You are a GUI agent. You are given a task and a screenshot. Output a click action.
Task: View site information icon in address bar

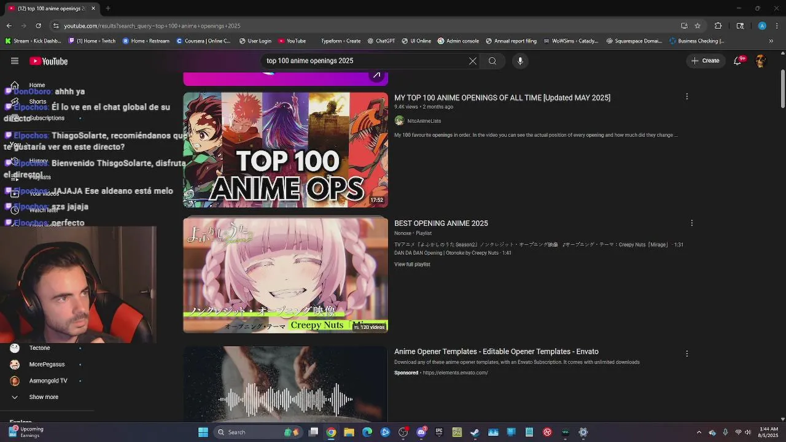point(56,26)
